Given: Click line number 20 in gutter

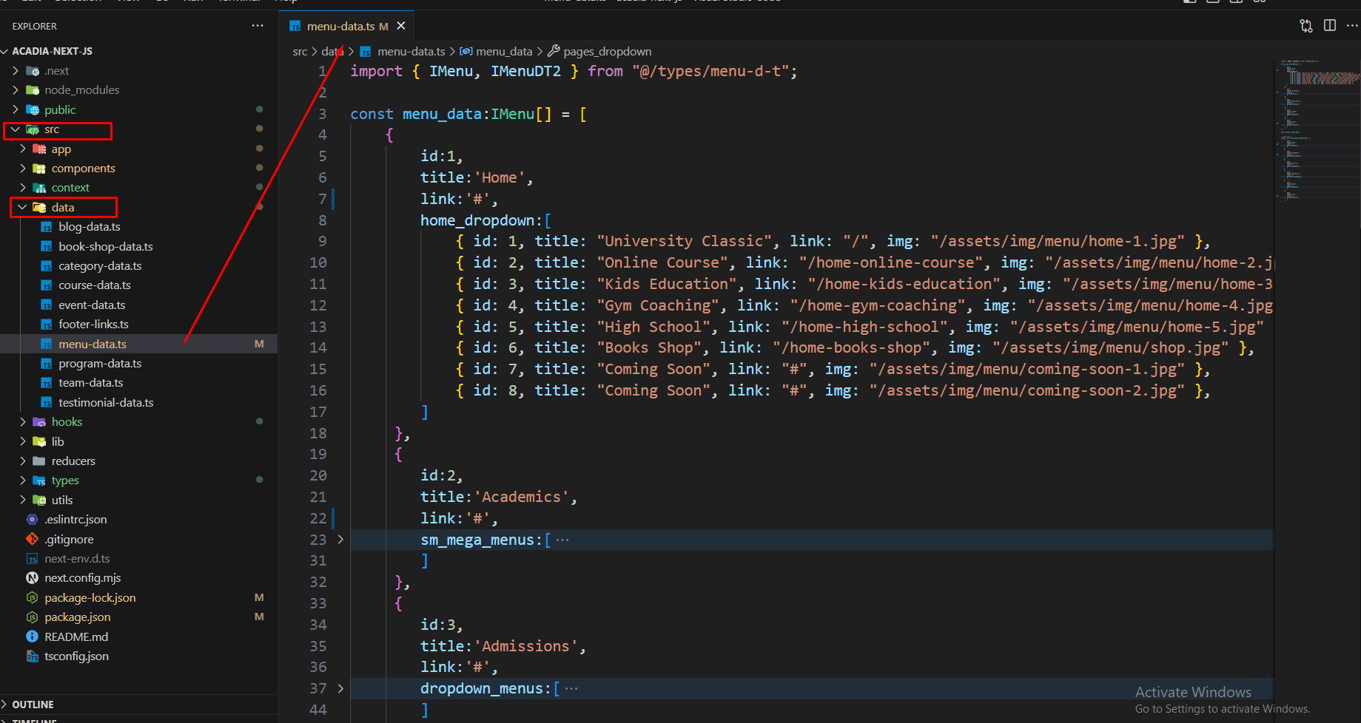Looking at the screenshot, I should 318,475.
